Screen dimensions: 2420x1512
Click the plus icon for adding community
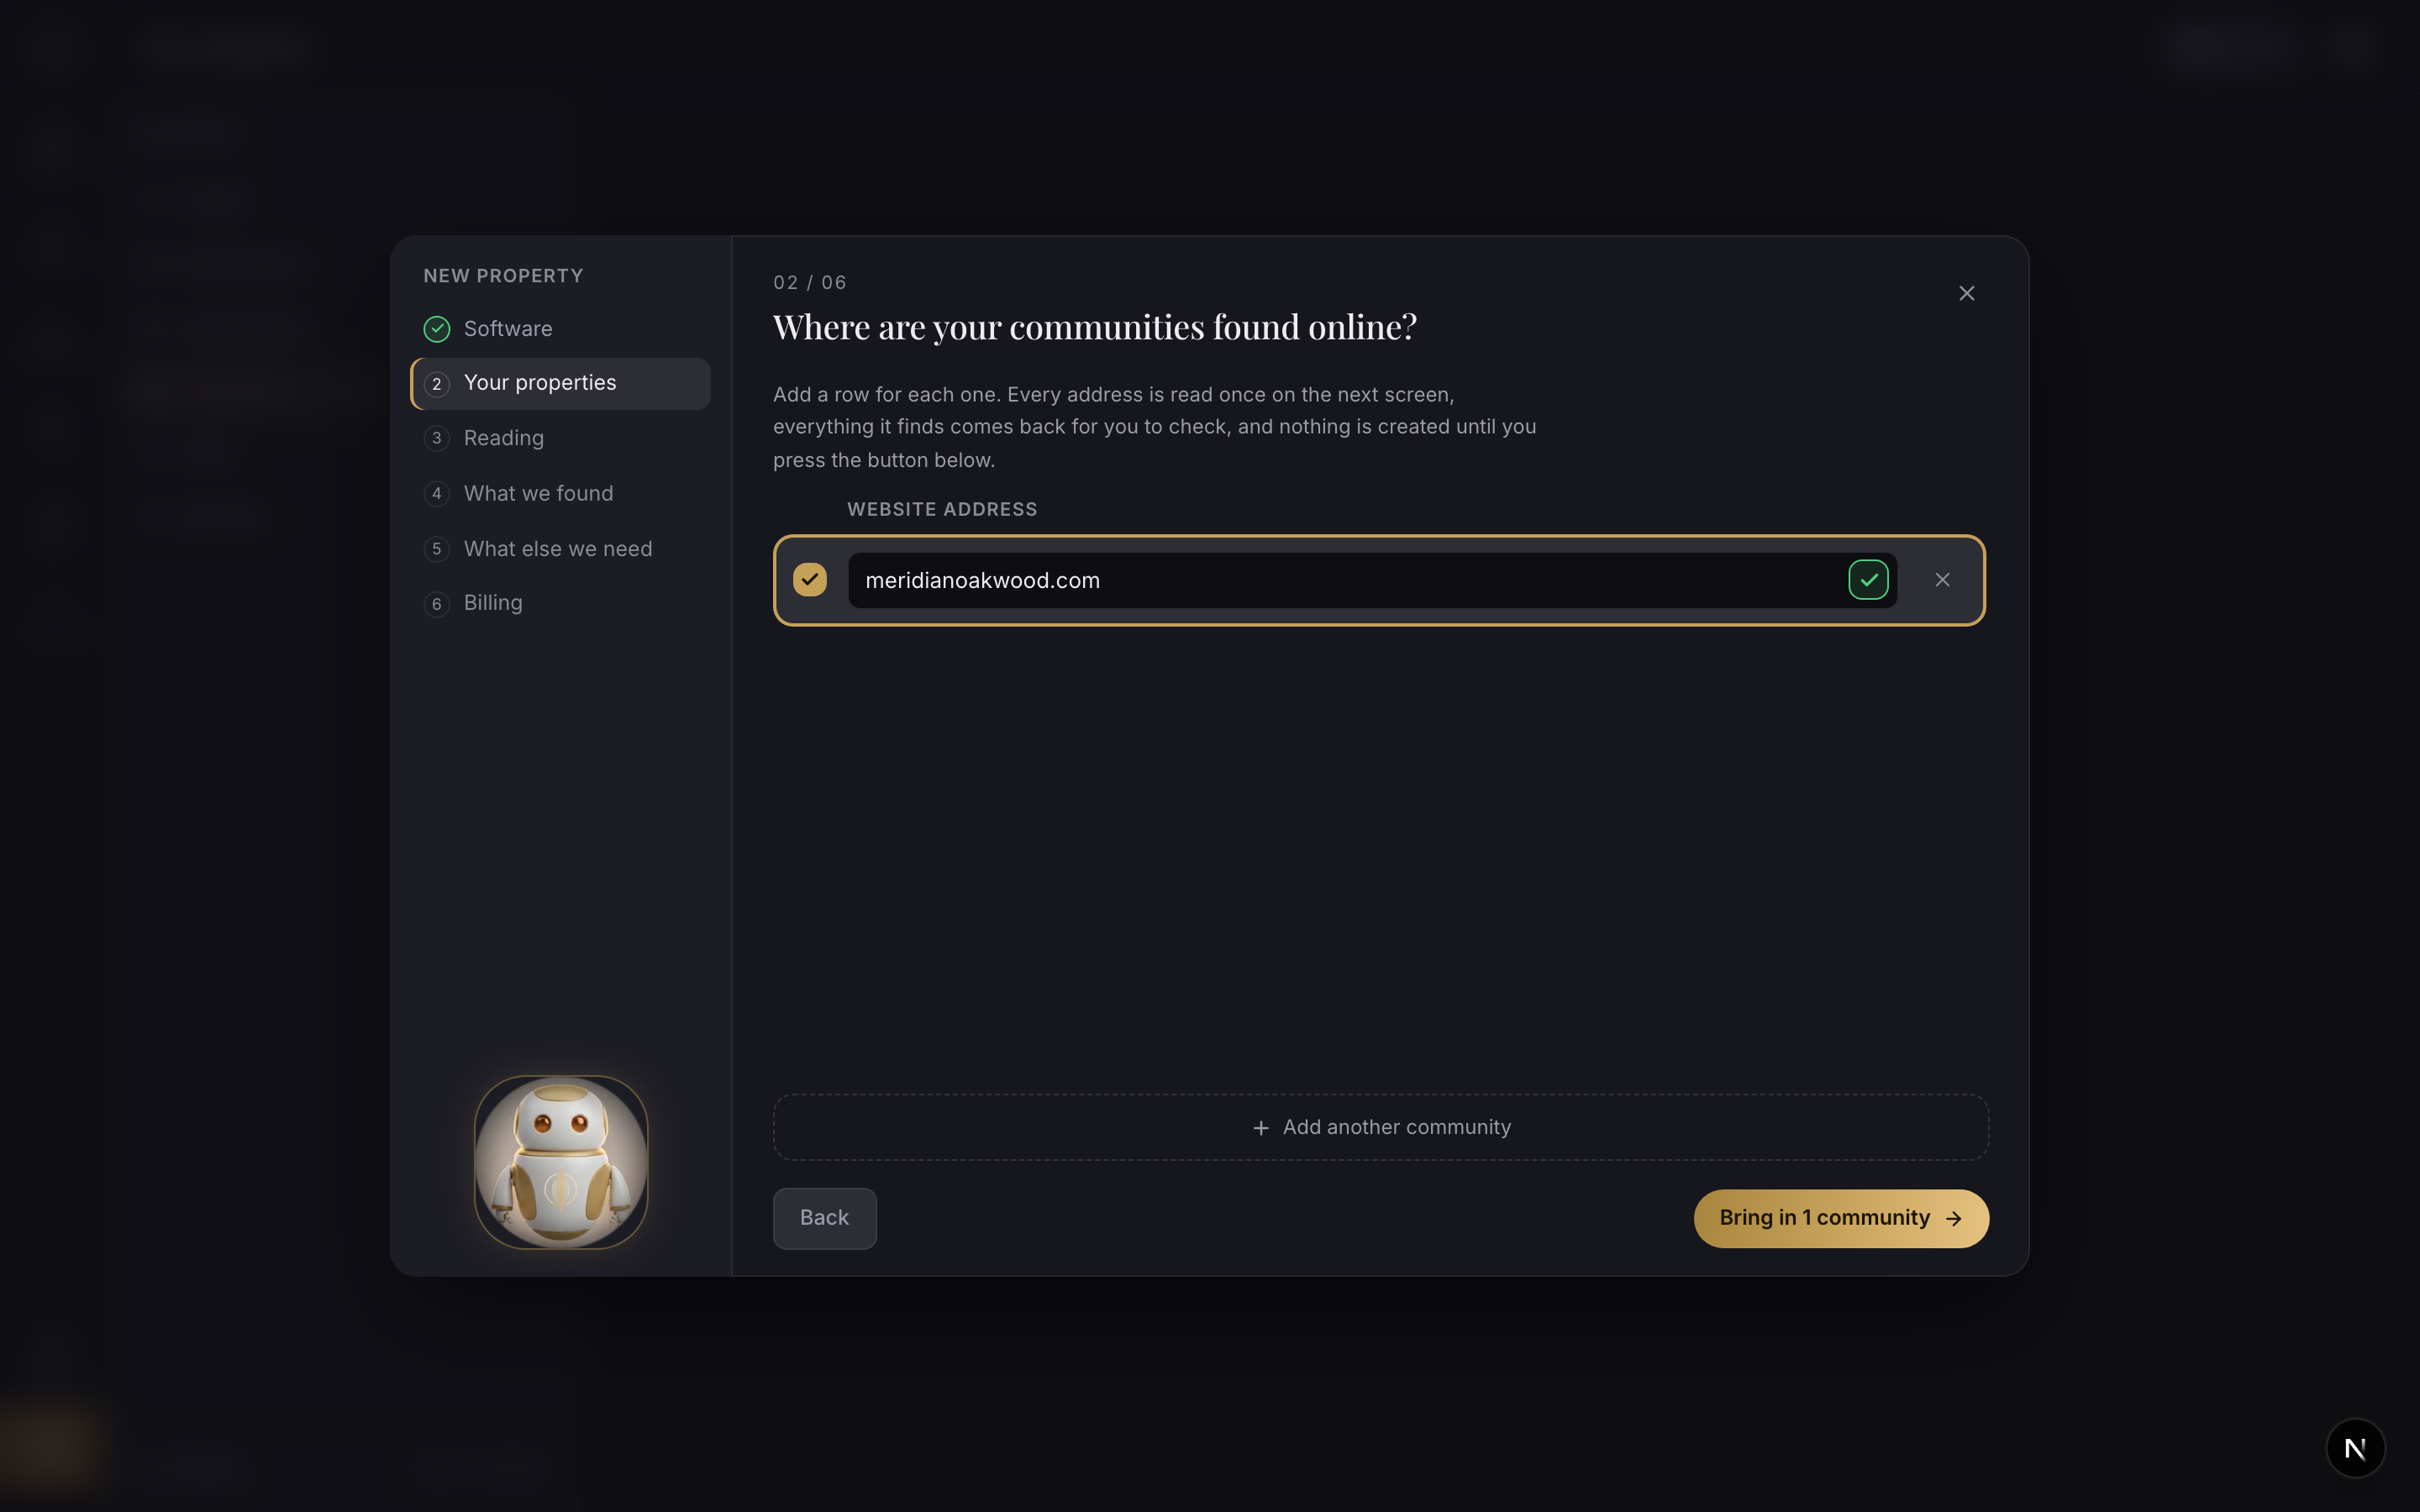1261,1128
